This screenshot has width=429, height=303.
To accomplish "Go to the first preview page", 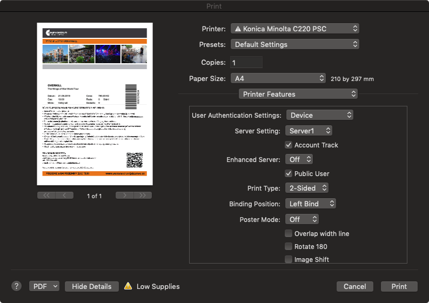I will coord(46,196).
